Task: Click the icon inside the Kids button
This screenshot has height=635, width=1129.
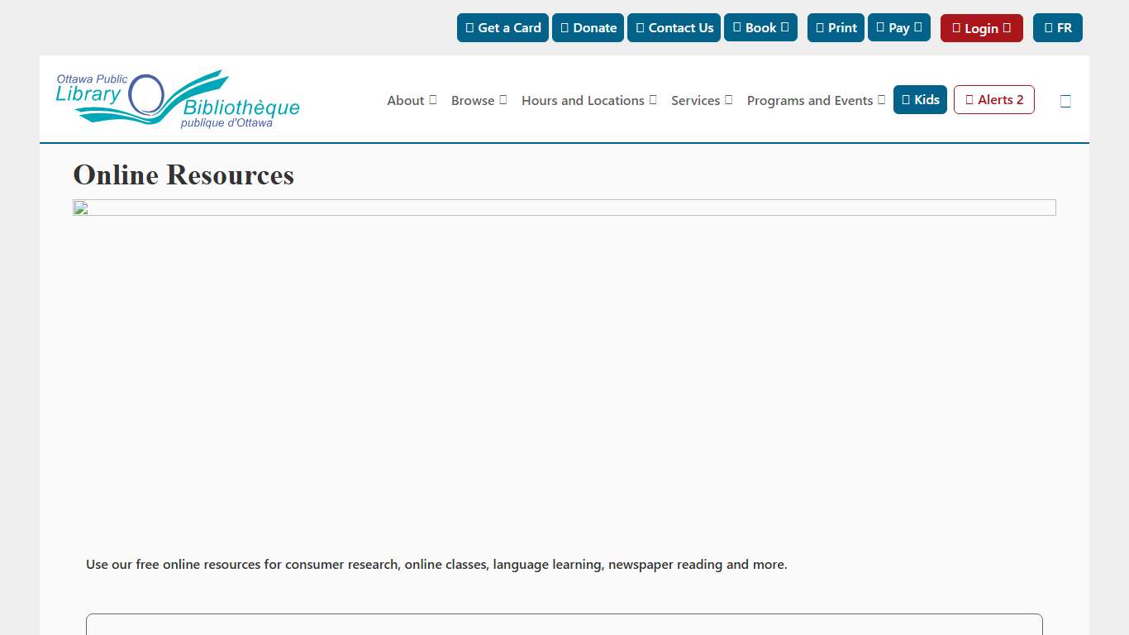Action: pos(906,99)
